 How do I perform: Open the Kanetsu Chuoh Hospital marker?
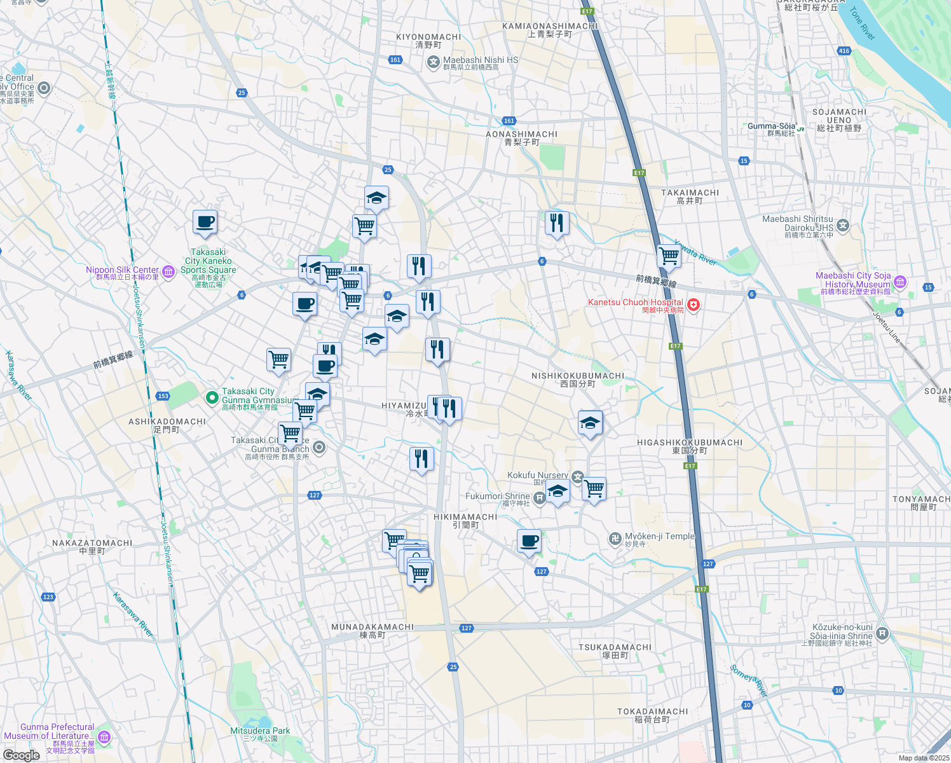click(x=692, y=304)
